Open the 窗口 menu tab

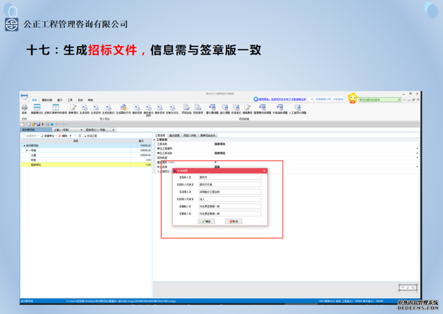point(60,100)
